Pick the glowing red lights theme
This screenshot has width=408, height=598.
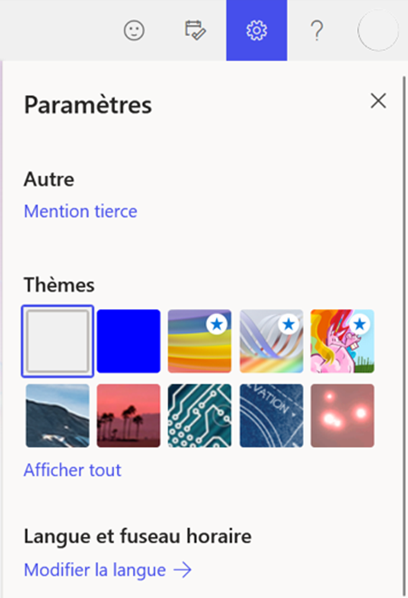pos(343,415)
